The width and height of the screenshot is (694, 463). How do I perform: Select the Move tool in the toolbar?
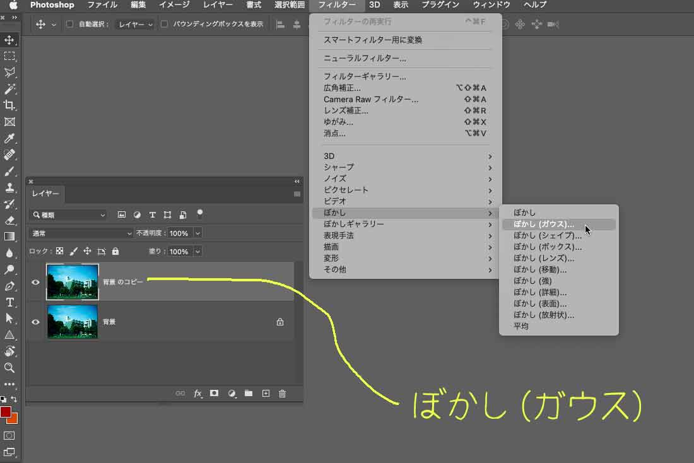tap(9, 40)
